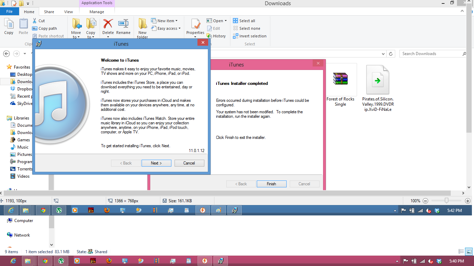
Task: Rename the selected file
Action: (123, 26)
